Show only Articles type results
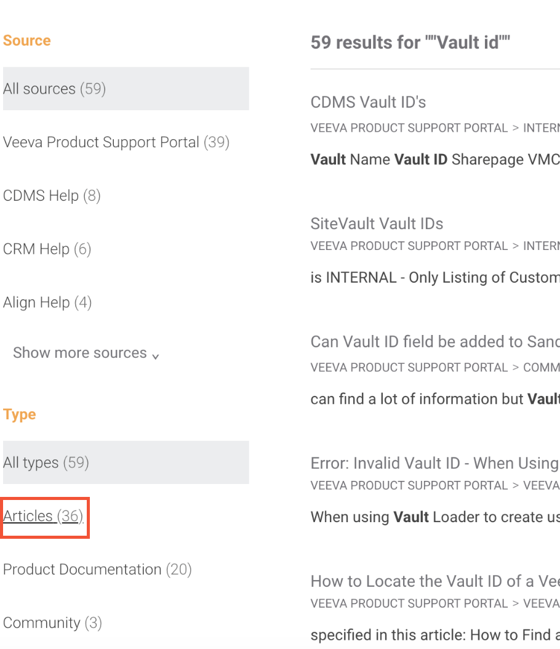Screen dimensions: 560x649 [x=43, y=516]
